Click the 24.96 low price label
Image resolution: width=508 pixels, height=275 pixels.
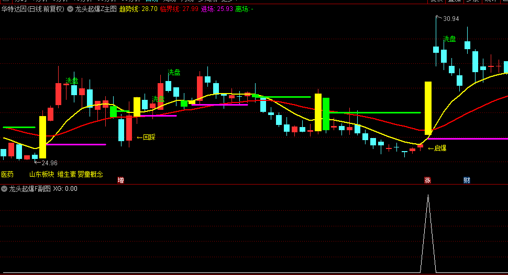tap(49, 163)
